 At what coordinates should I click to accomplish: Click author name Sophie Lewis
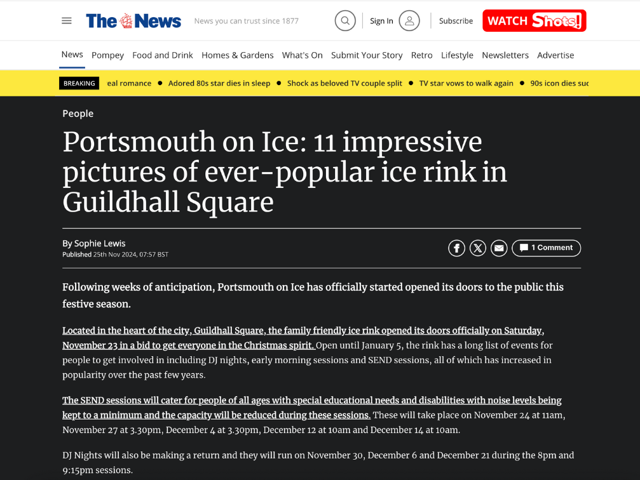point(100,243)
